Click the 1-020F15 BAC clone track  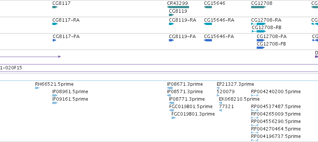pyautogui.click(x=159, y=68)
